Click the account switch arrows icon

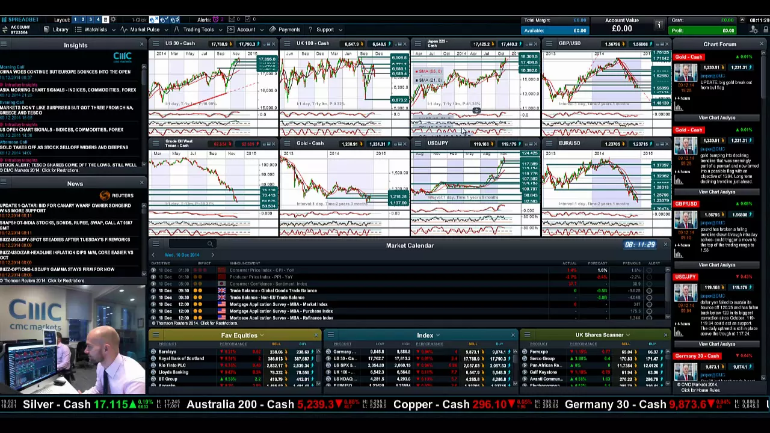click(x=5, y=29)
